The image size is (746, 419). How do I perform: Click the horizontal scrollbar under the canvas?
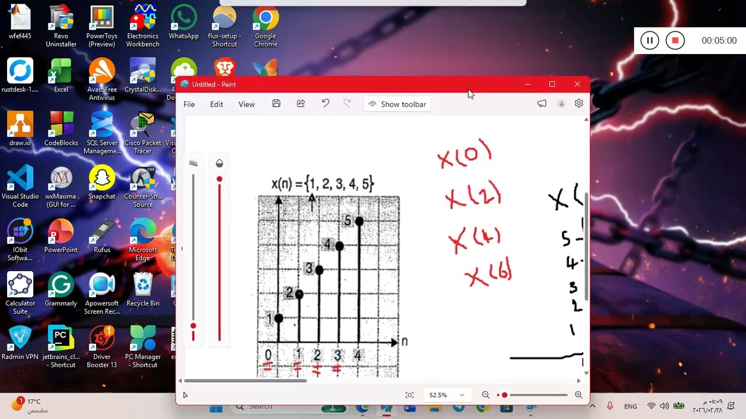click(245, 381)
